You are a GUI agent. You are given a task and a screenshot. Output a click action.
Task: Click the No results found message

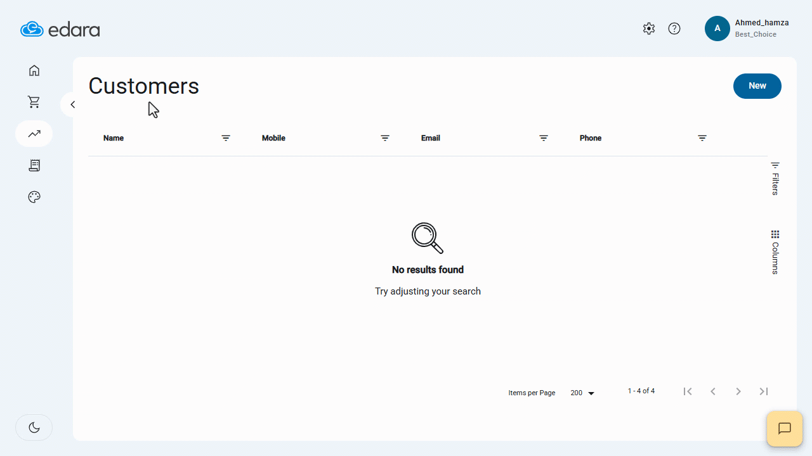tap(428, 270)
